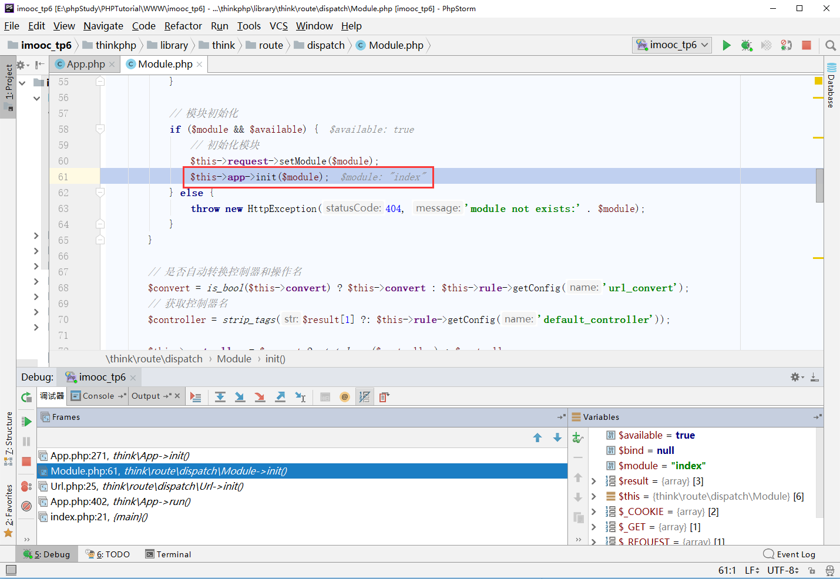
Task: Open the Terminal tool window
Action: pyautogui.click(x=168, y=554)
